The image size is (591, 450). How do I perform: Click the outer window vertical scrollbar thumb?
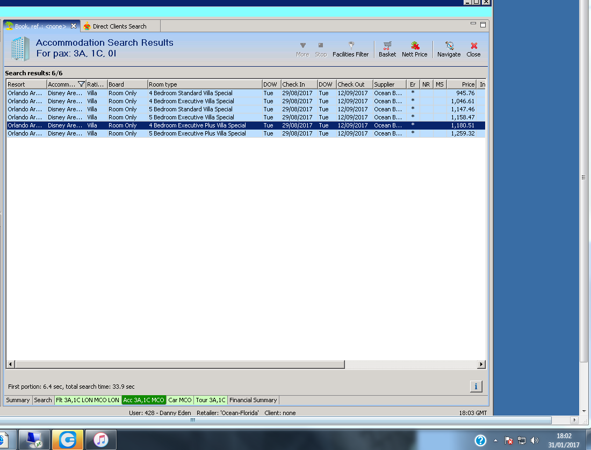point(584,181)
